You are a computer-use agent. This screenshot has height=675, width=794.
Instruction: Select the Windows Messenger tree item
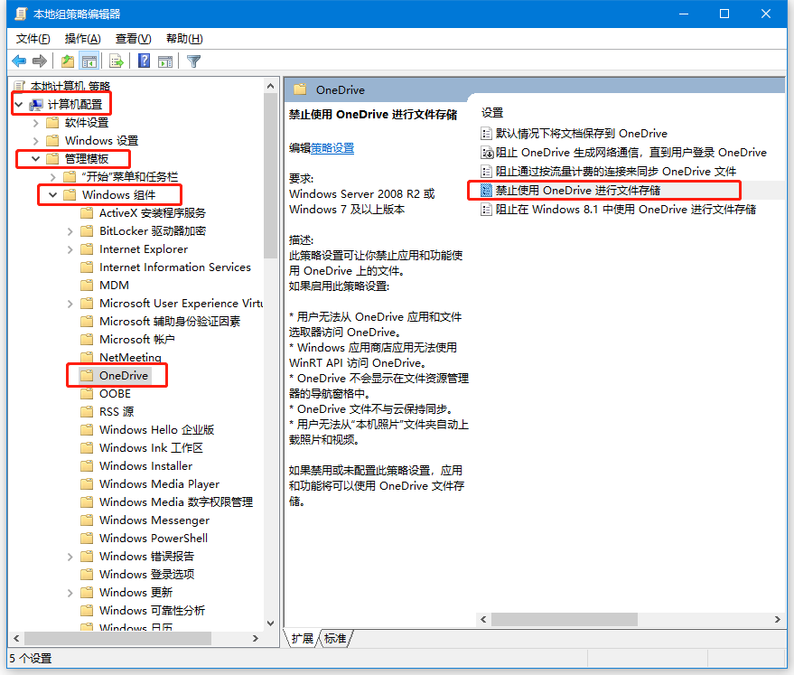point(154,520)
